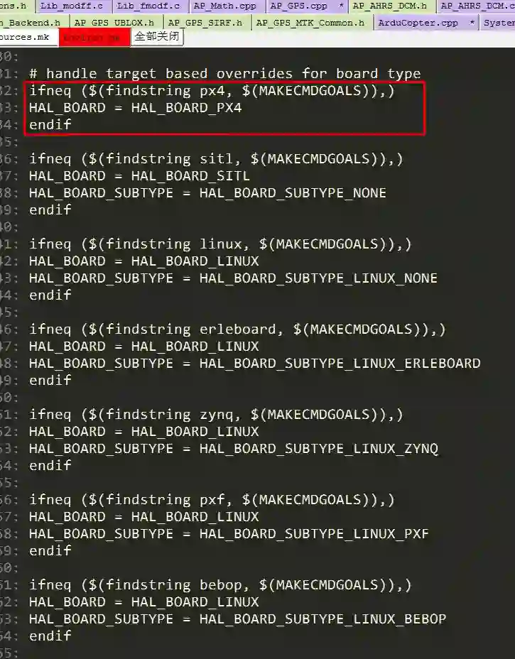Click the findstring bebop condition line
This screenshot has width=515, height=659.
coord(220,585)
